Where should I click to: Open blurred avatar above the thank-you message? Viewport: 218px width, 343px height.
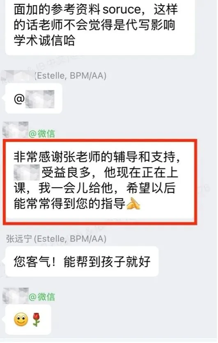[15, 130]
